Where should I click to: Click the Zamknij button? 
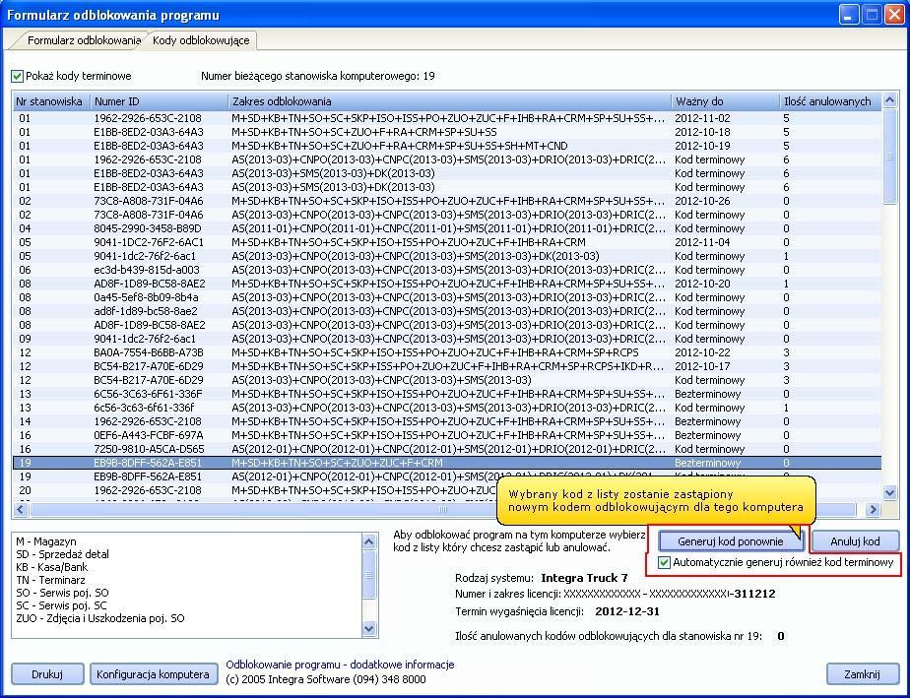pyautogui.click(x=862, y=674)
